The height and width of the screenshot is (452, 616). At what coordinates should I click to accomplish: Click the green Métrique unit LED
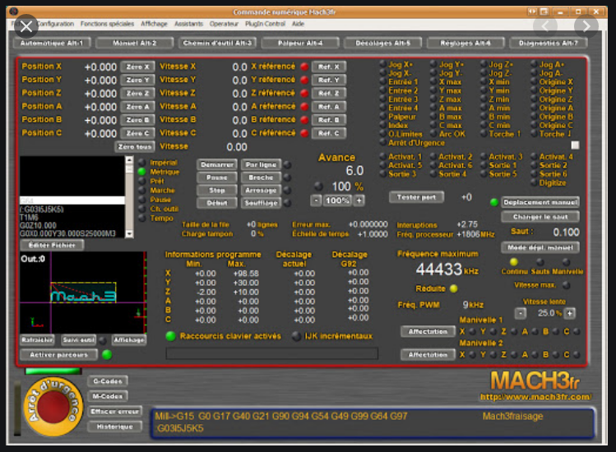pos(141,173)
